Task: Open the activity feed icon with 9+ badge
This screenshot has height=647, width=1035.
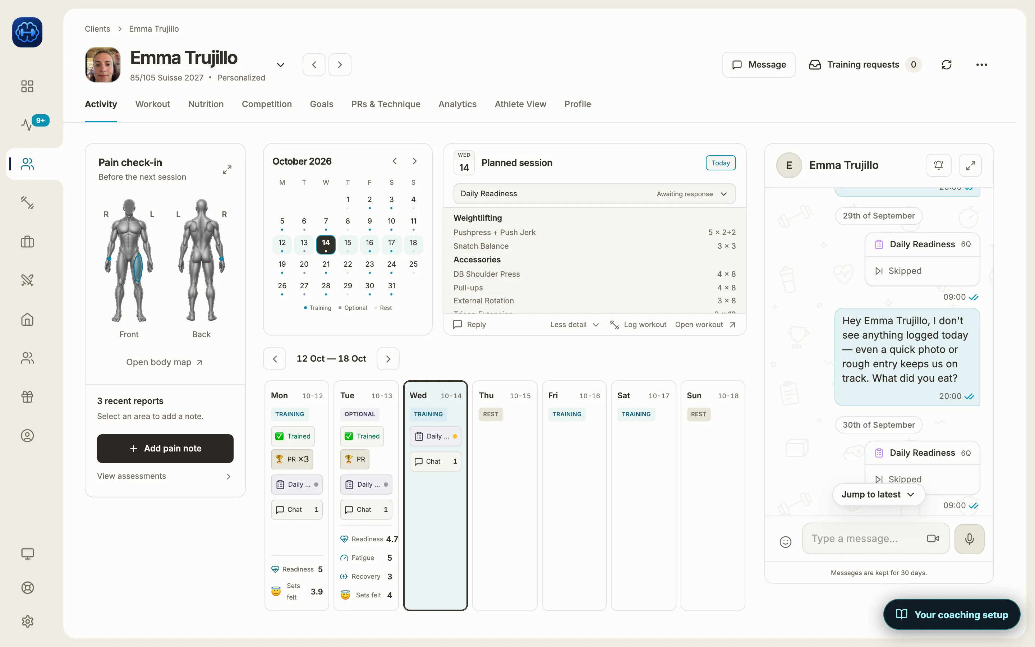Action: coord(27,124)
